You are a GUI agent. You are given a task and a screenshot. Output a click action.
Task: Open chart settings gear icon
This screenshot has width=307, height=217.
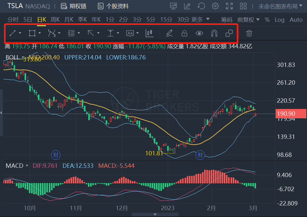215,6
